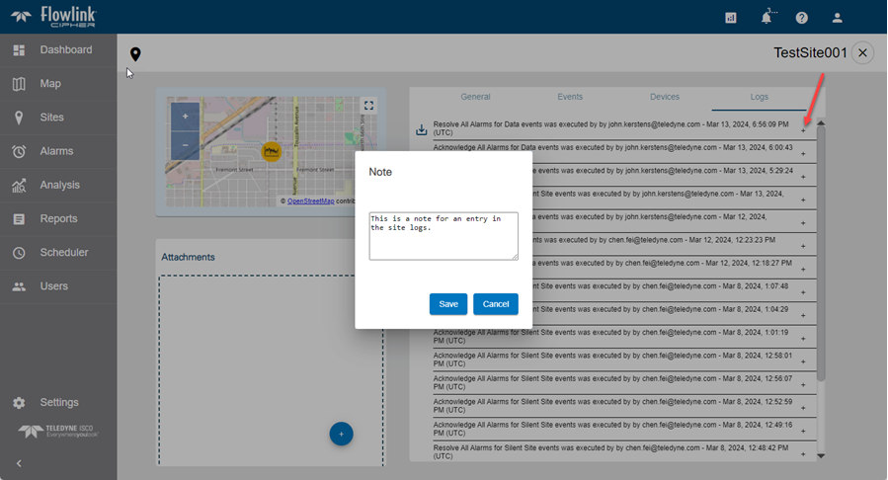Image resolution: width=888 pixels, height=480 pixels.
Task: Open Scheduler in the sidebar
Action: tap(63, 253)
